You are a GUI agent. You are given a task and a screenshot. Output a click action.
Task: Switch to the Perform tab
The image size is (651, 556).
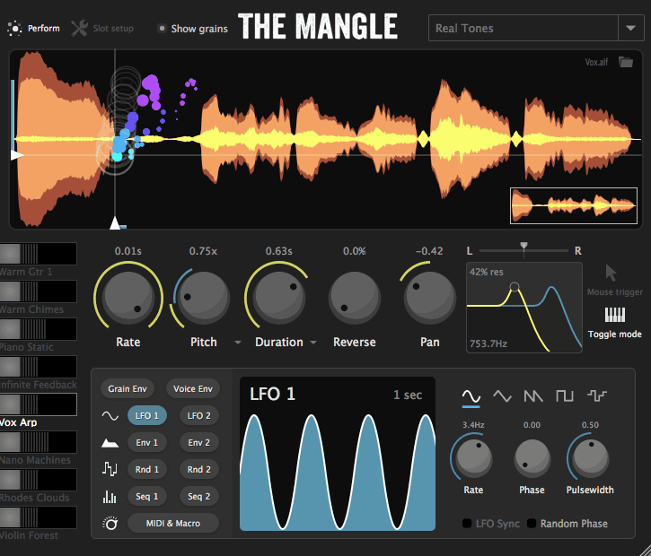point(34,29)
